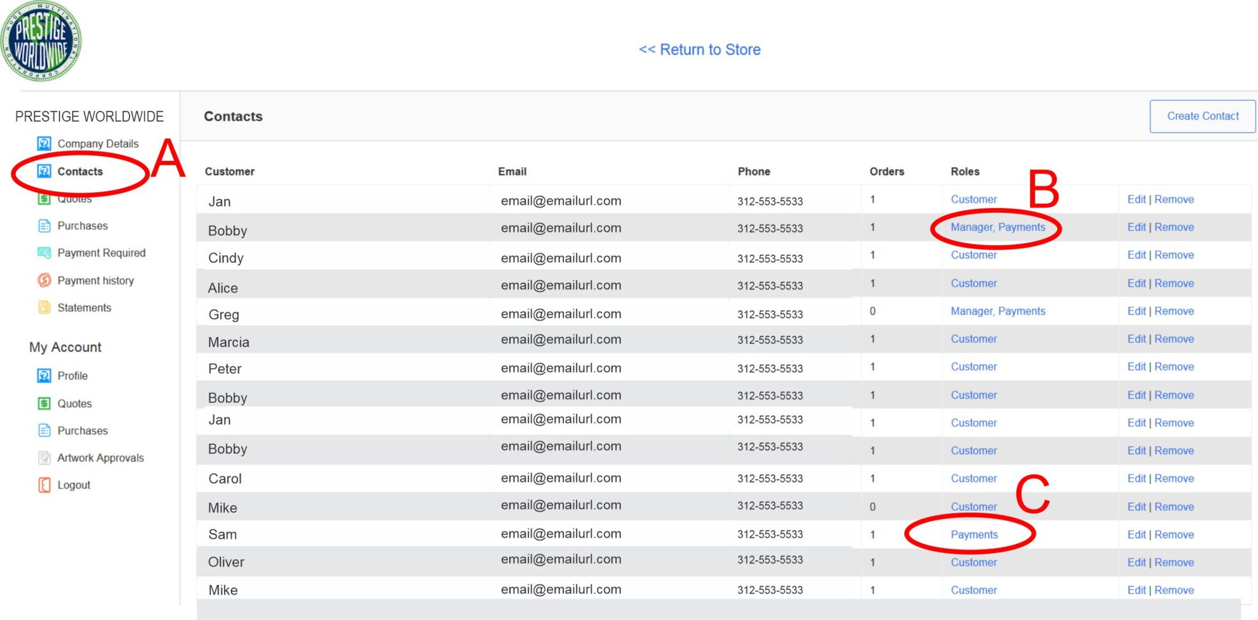Open Contacts in the sidebar menu
Screen dimensions: 1258x620
pos(80,172)
